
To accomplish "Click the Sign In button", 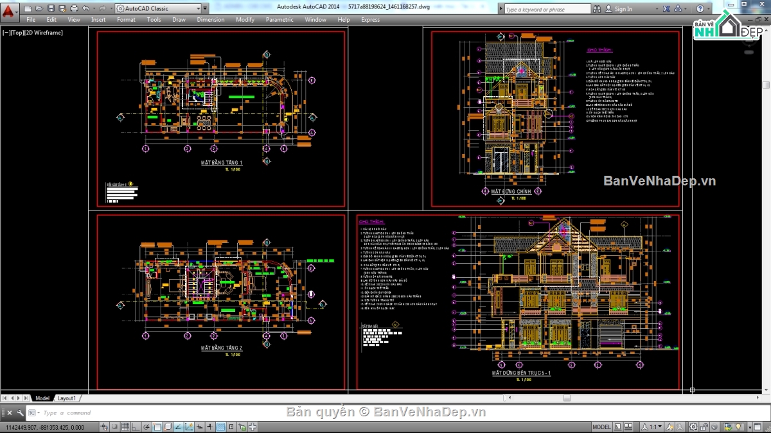I will [x=623, y=9].
